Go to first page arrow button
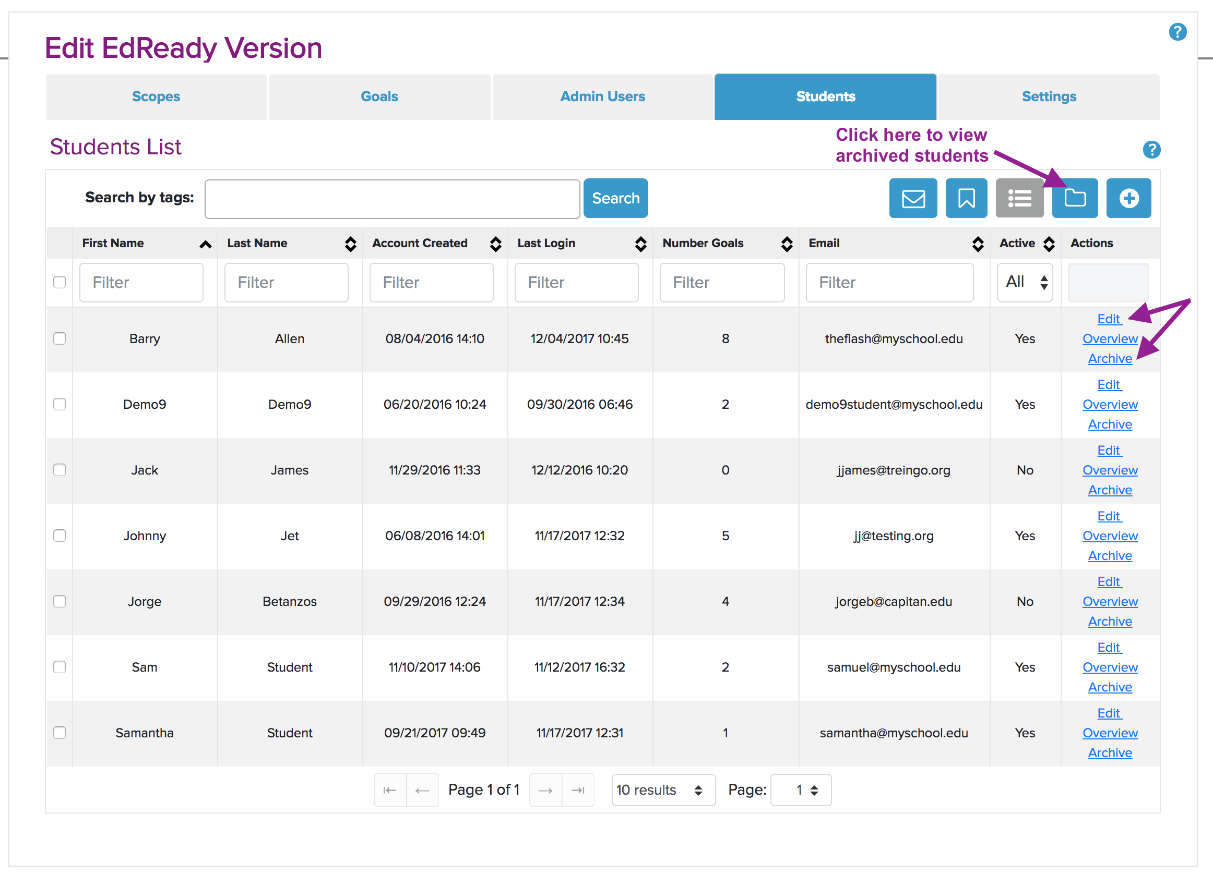Image resolution: width=1213 pixels, height=875 pixels. coord(390,790)
